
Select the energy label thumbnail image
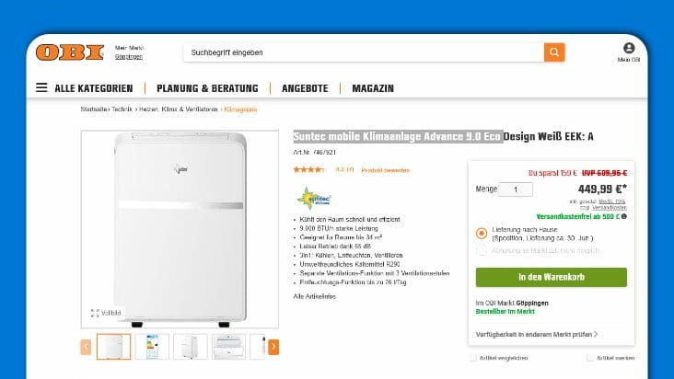[152, 347]
